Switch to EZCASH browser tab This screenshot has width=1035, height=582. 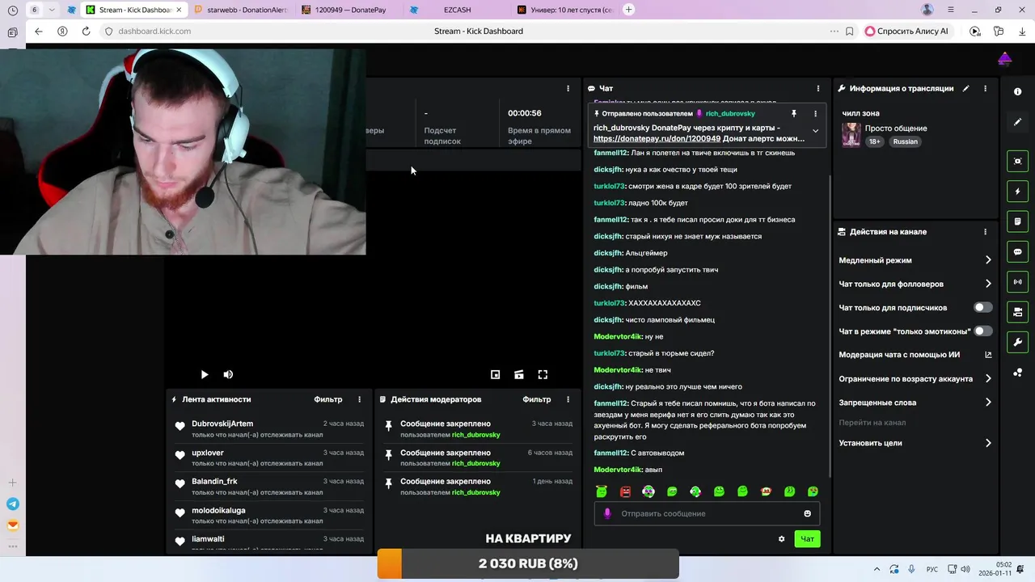[x=458, y=10]
